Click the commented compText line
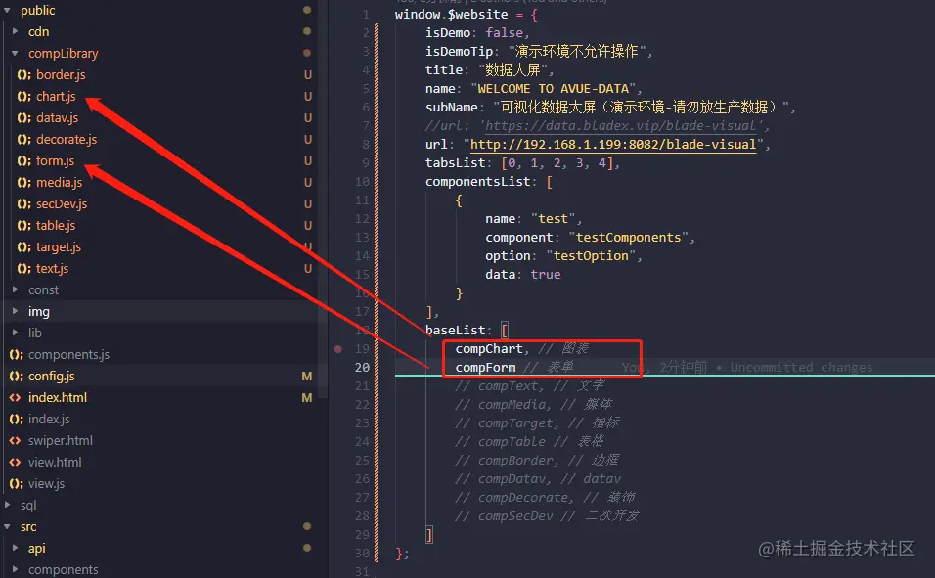Viewport: 935px width, 578px height. [529, 386]
